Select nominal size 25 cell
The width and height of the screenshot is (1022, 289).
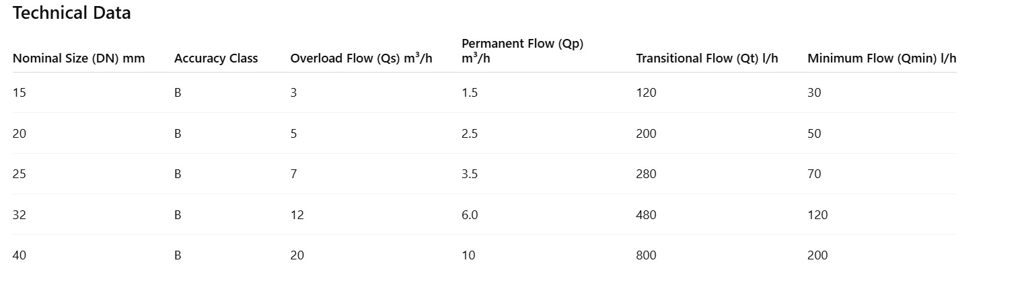pyautogui.click(x=20, y=174)
